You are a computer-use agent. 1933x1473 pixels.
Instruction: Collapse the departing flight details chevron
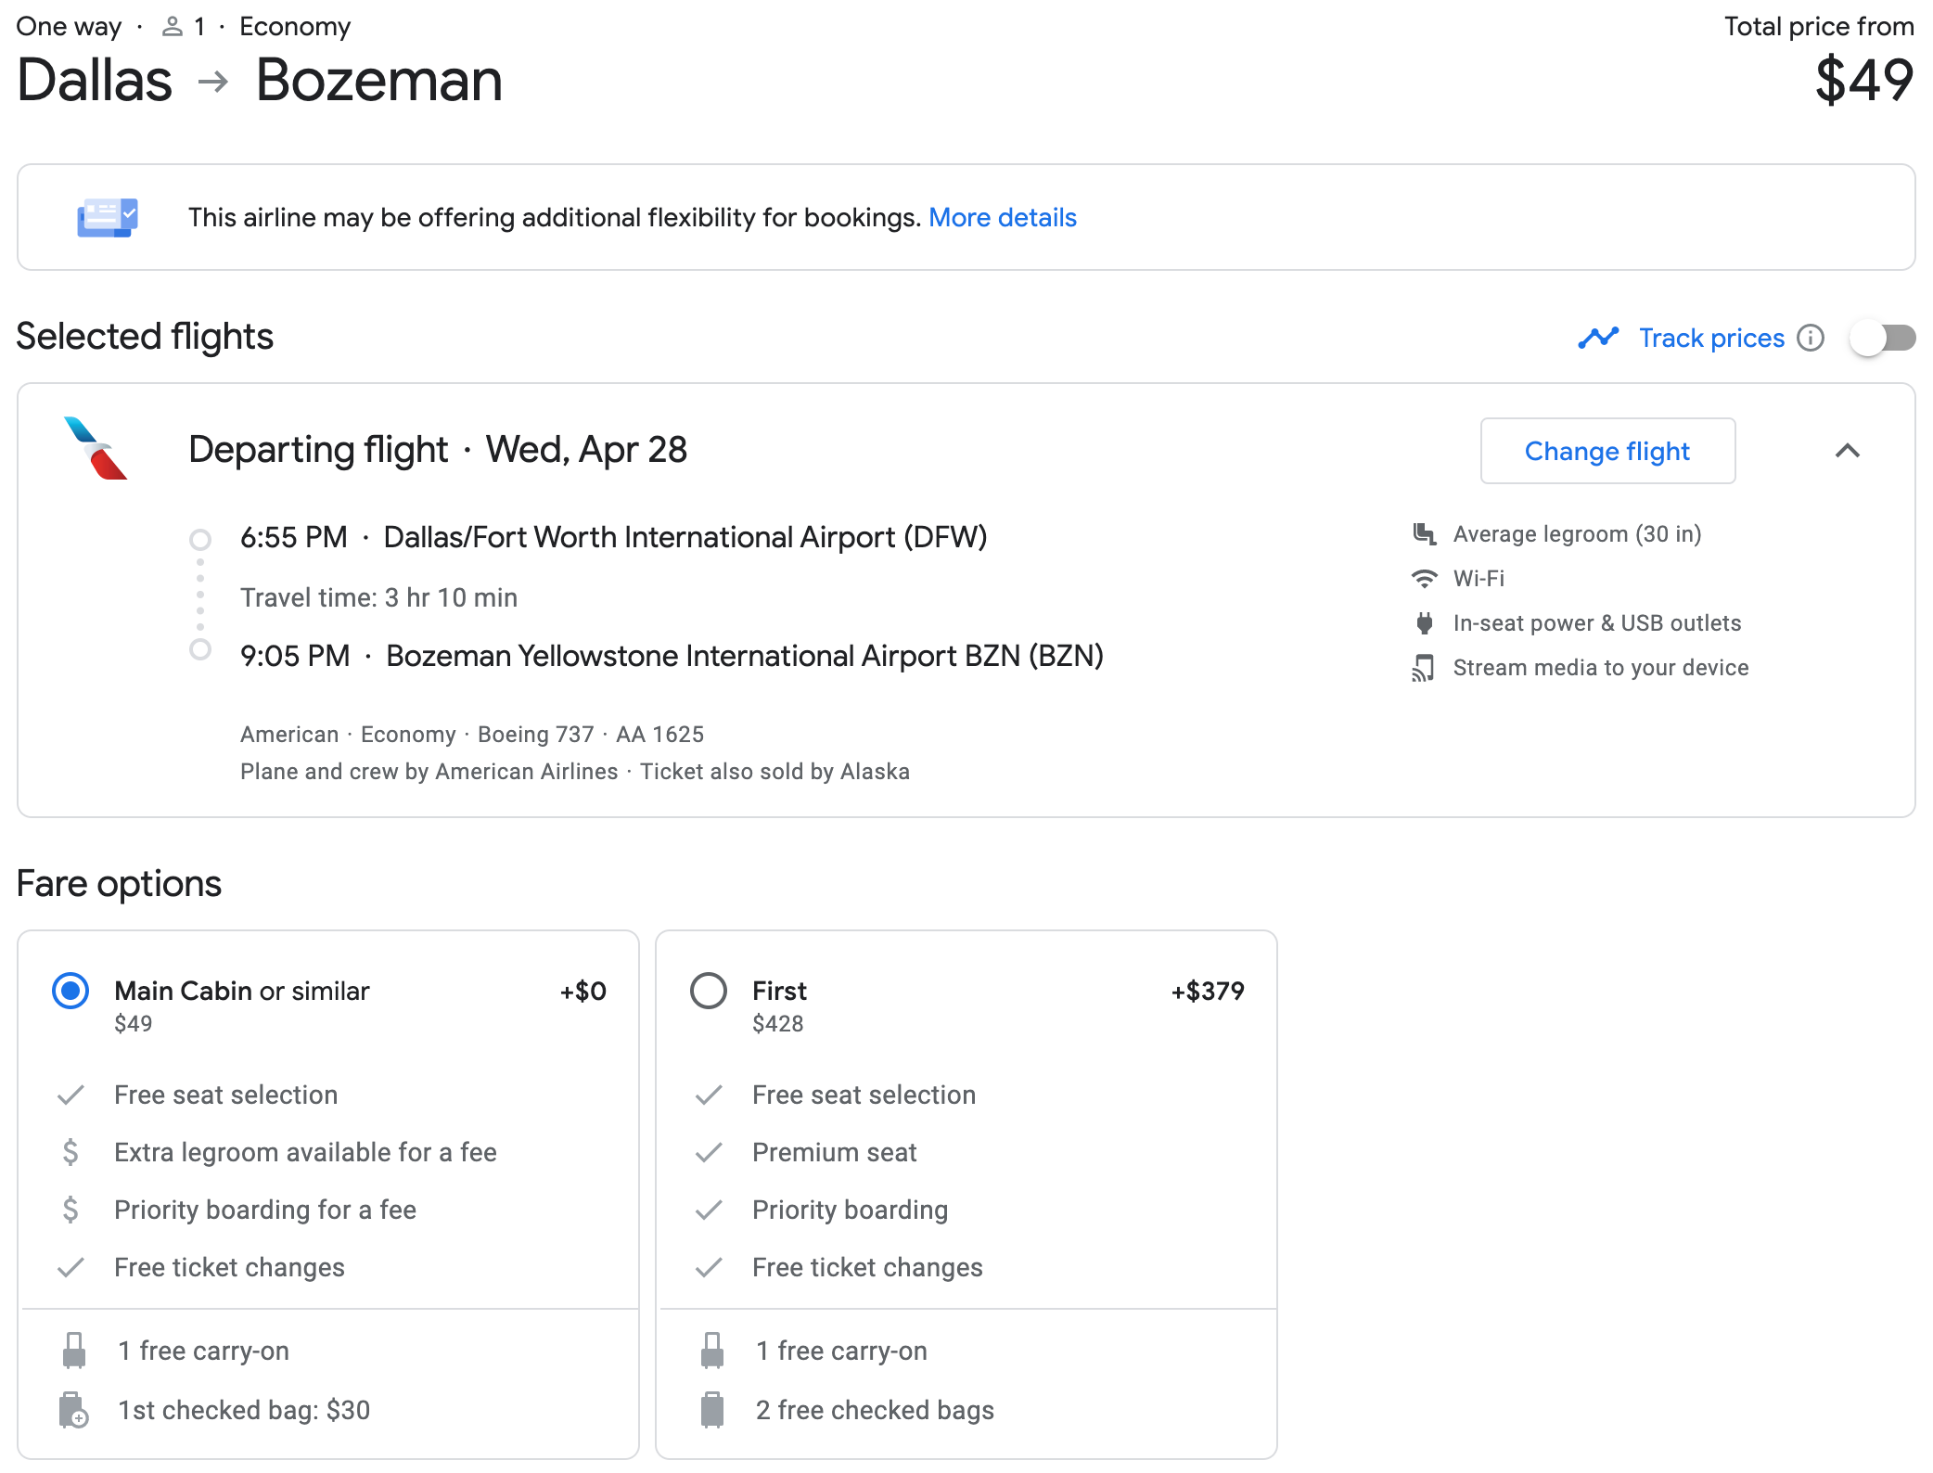click(1847, 451)
